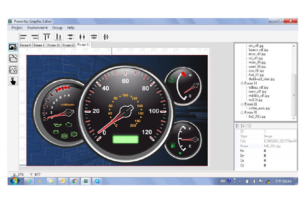
Task: Click the tree panel vertical scrollbar thumb
Action: [x=294, y=95]
